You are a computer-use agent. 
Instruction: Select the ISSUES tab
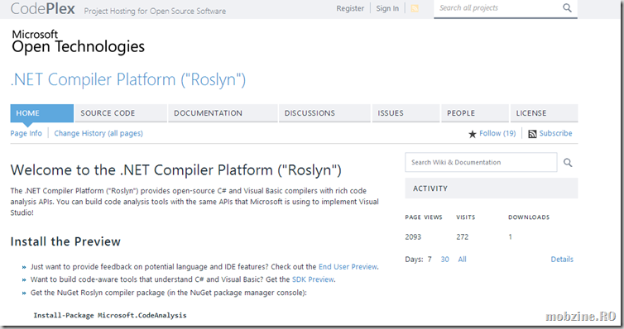point(406,113)
